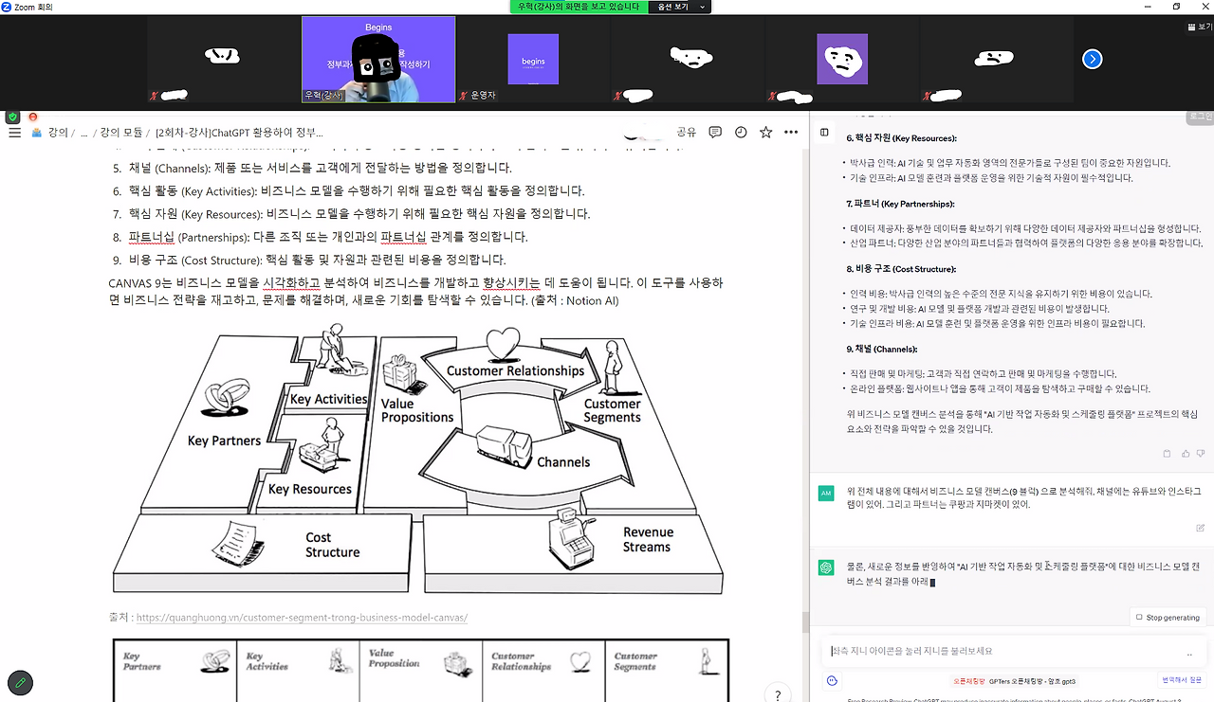Edit the user message with the pencil icon

[x=1199, y=526]
